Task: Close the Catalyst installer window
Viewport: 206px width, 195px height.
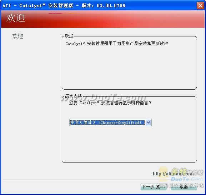Action: pos(200,6)
